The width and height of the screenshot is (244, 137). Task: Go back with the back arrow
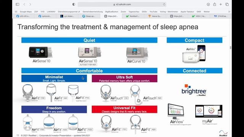point(24,4)
